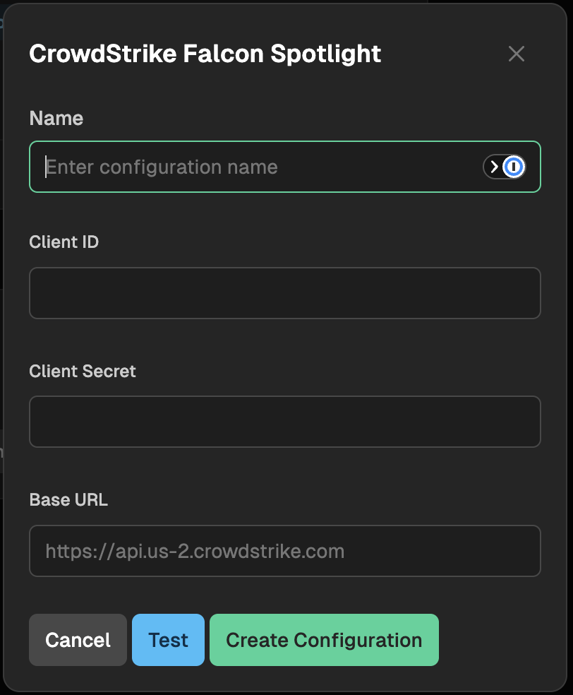Select the Client Secret input box

tap(284, 422)
